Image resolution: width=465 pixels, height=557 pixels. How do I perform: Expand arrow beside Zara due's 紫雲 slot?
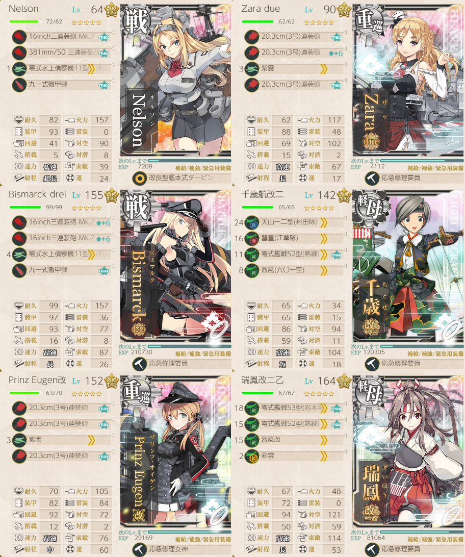pyautogui.click(x=323, y=69)
